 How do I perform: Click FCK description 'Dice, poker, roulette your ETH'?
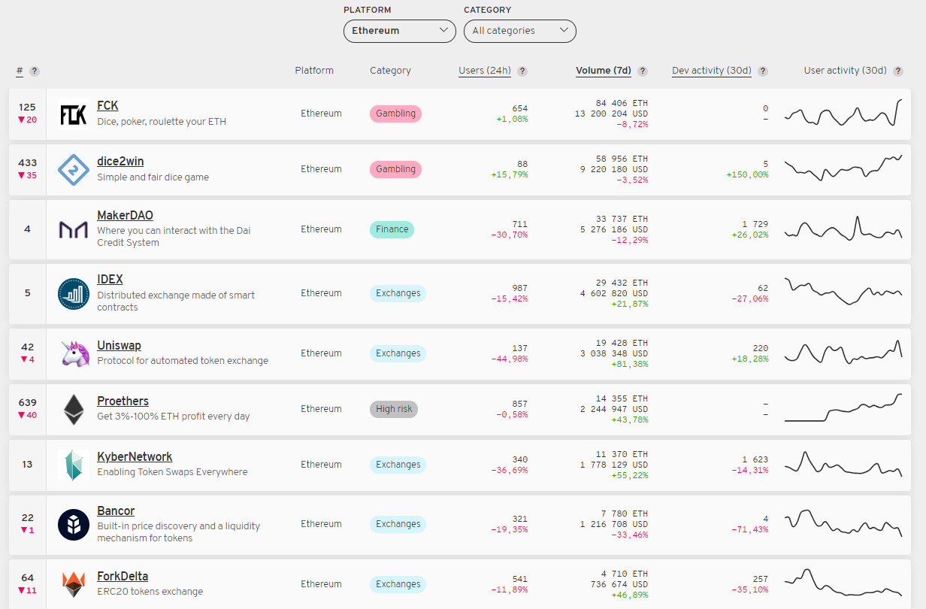(x=162, y=122)
